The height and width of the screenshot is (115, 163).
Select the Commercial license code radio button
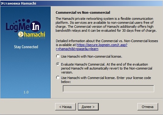tap(58, 78)
